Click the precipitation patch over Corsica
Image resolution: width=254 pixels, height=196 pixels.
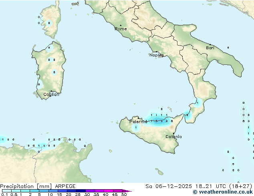click(x=48, y=23)
